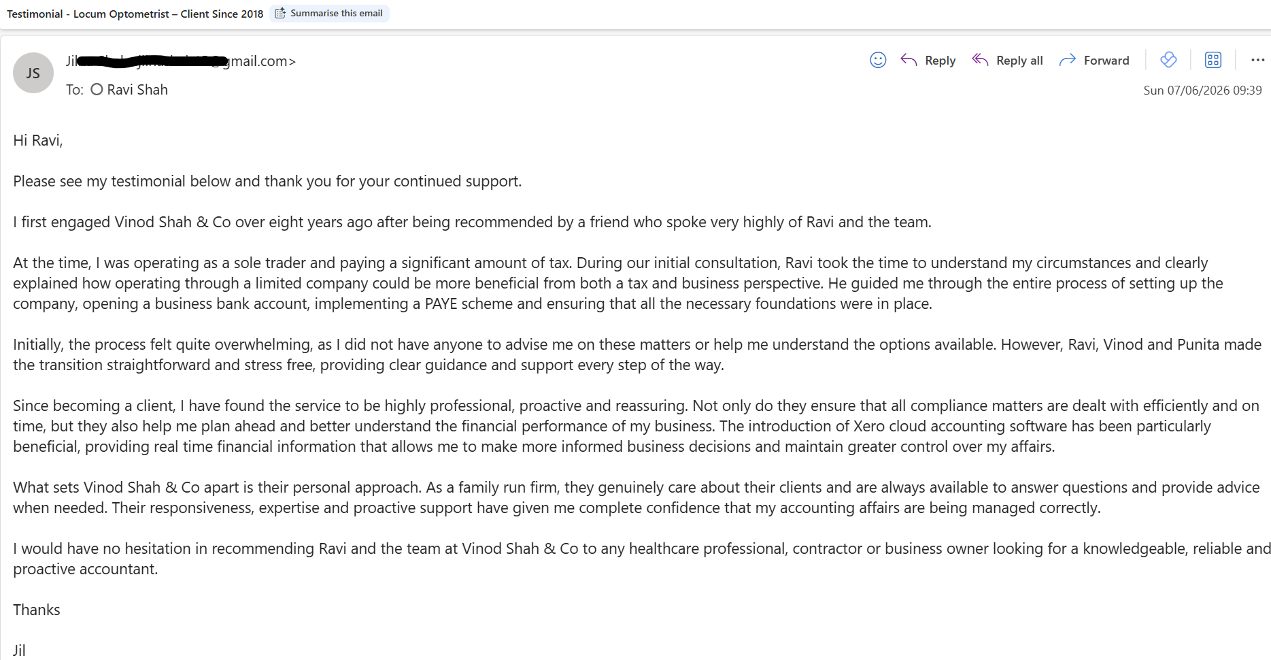Click the Sun 07/06/2026 09:39 timestamp

pyautogui.click(x=1202, y=90)
